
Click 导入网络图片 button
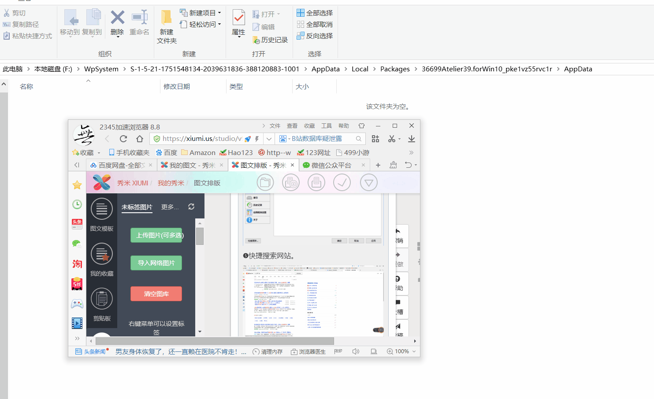click(156, 263)
